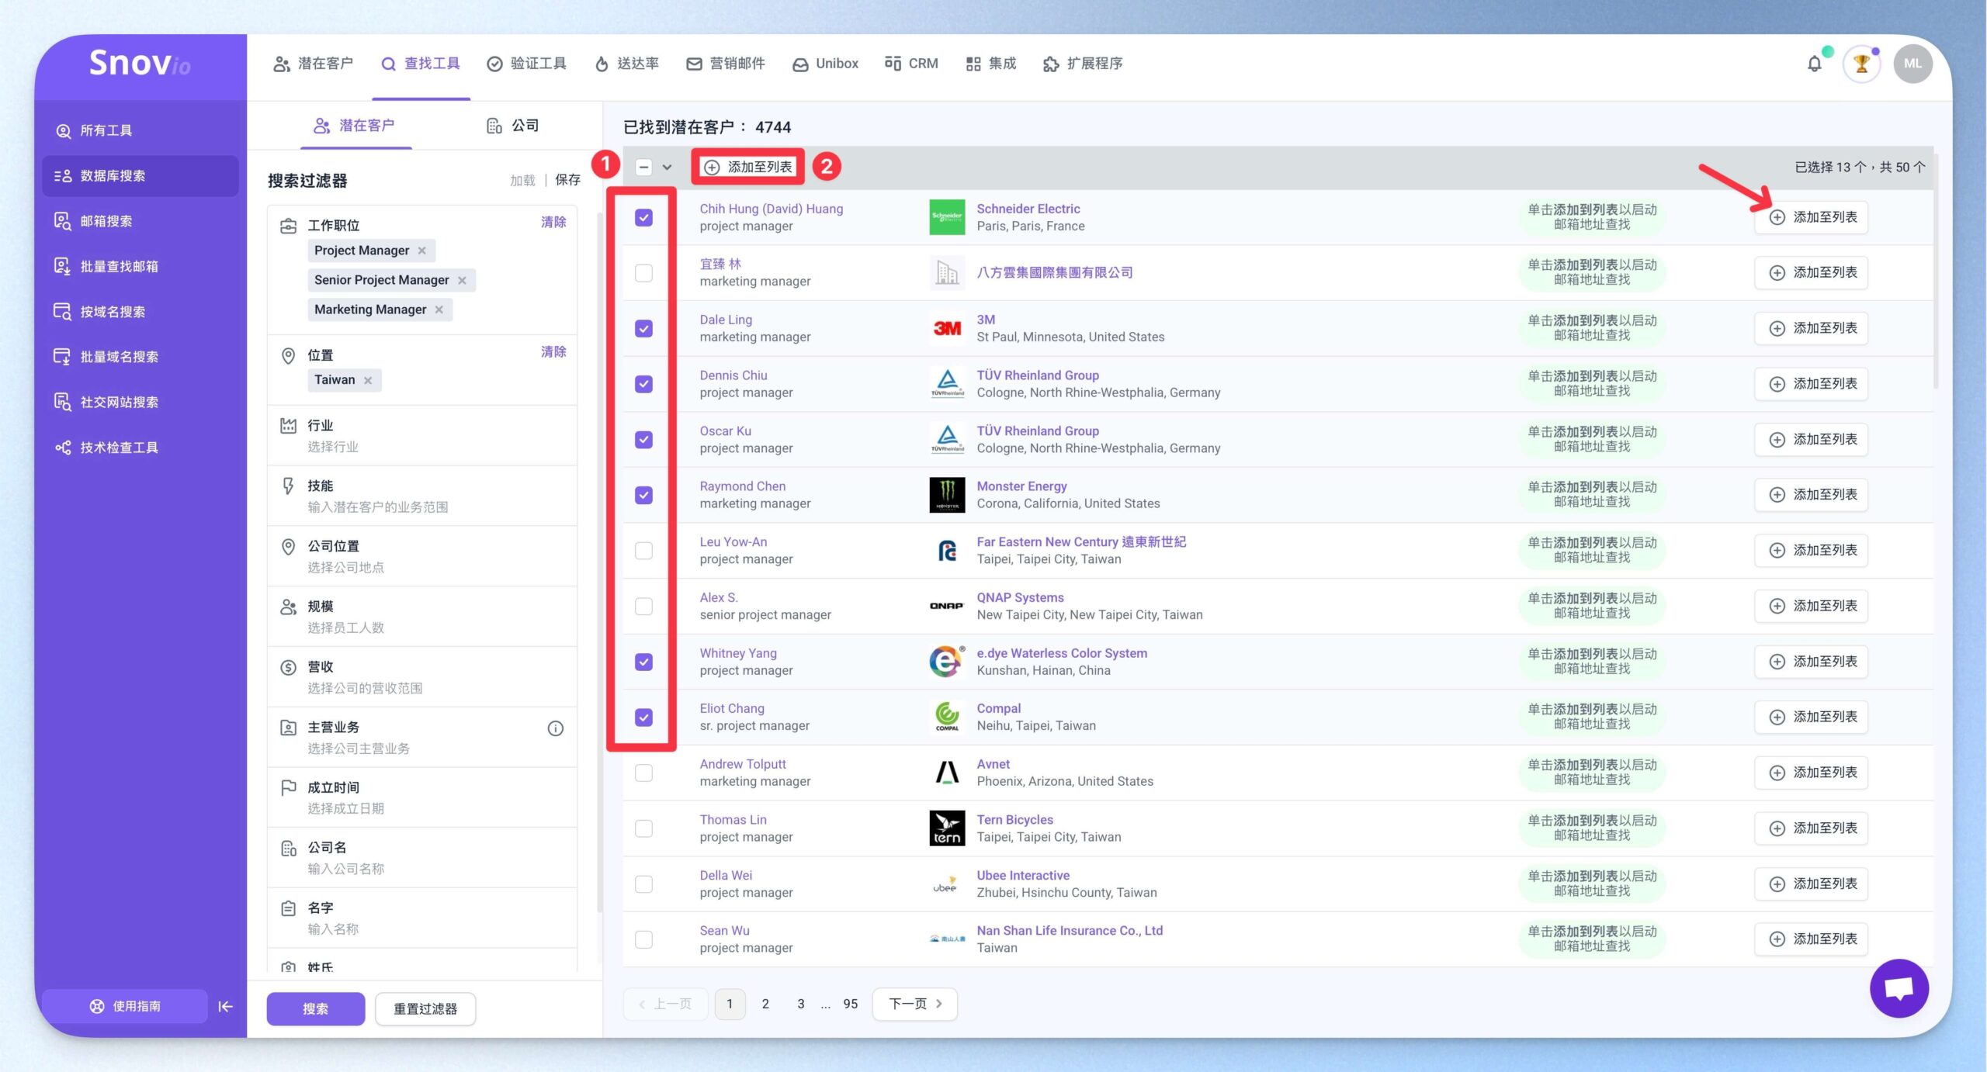This screenshot has width=1987, height=1072.
Task: Remove the Marketing Manager filter tag
Action: 439,309
